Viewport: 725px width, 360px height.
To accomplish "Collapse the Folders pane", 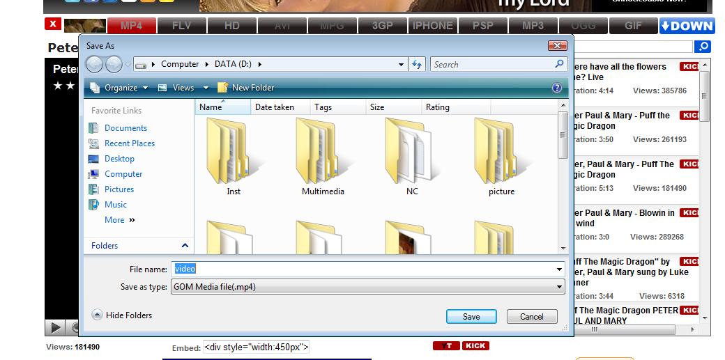I will pyautogui.click(x=185, y=245).
